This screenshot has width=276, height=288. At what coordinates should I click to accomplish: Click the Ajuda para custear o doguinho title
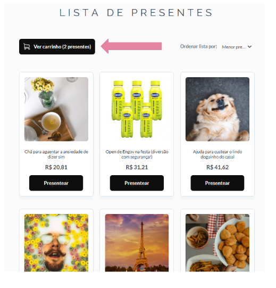pos(218,154)
